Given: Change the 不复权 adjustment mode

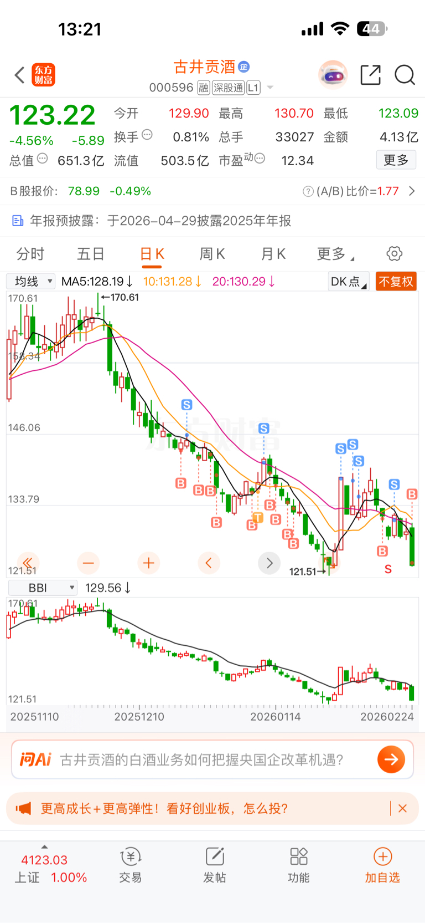Looking at the screenshot, I should [396, 282].
